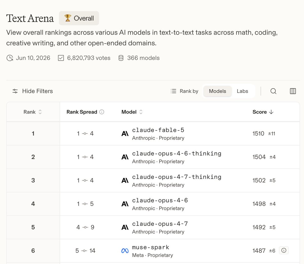Switch ranking to Labs
This screenshot has height=264, width=304.
[242, 91]
